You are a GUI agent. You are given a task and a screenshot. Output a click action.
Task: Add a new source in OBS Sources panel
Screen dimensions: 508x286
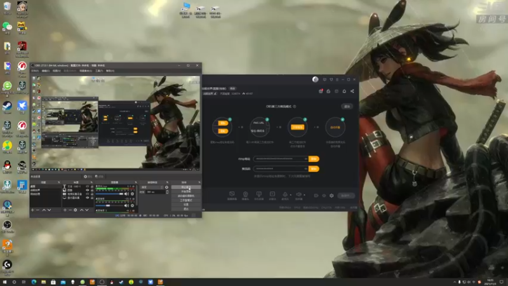click(x=65, y=210)
